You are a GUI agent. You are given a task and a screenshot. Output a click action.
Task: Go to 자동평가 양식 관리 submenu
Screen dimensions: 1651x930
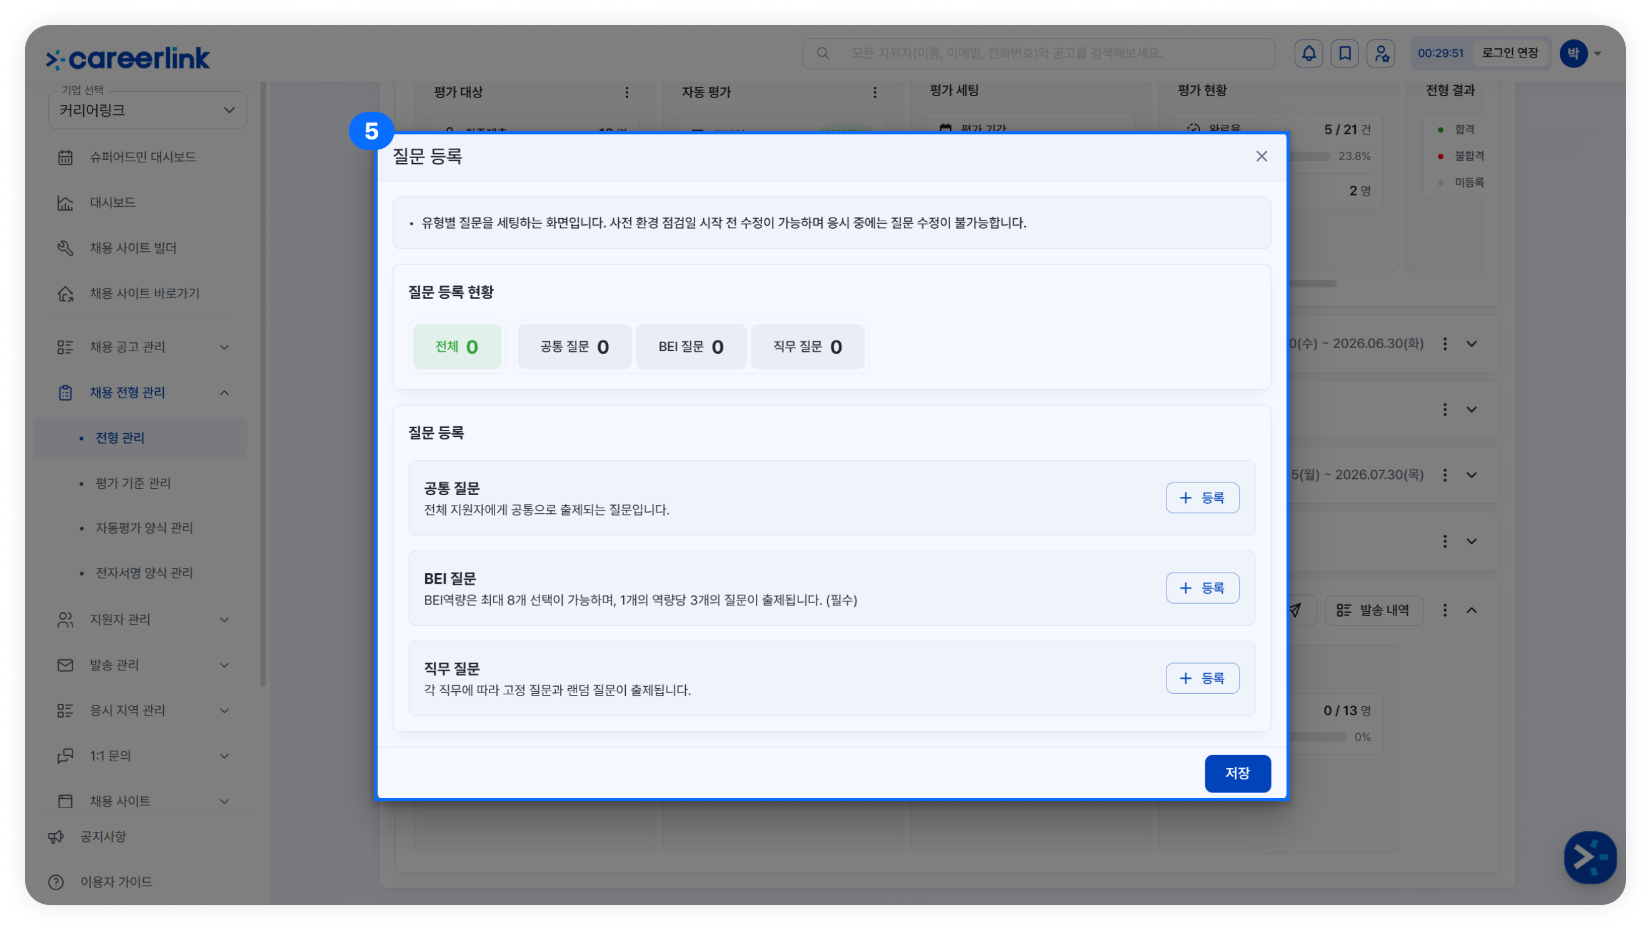tap(144, 527)
